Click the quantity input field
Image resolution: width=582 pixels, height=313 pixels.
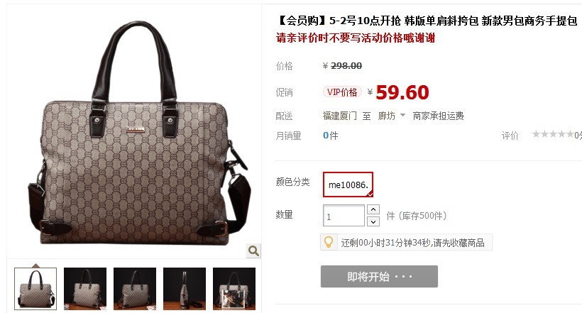[x=344, y=215]
